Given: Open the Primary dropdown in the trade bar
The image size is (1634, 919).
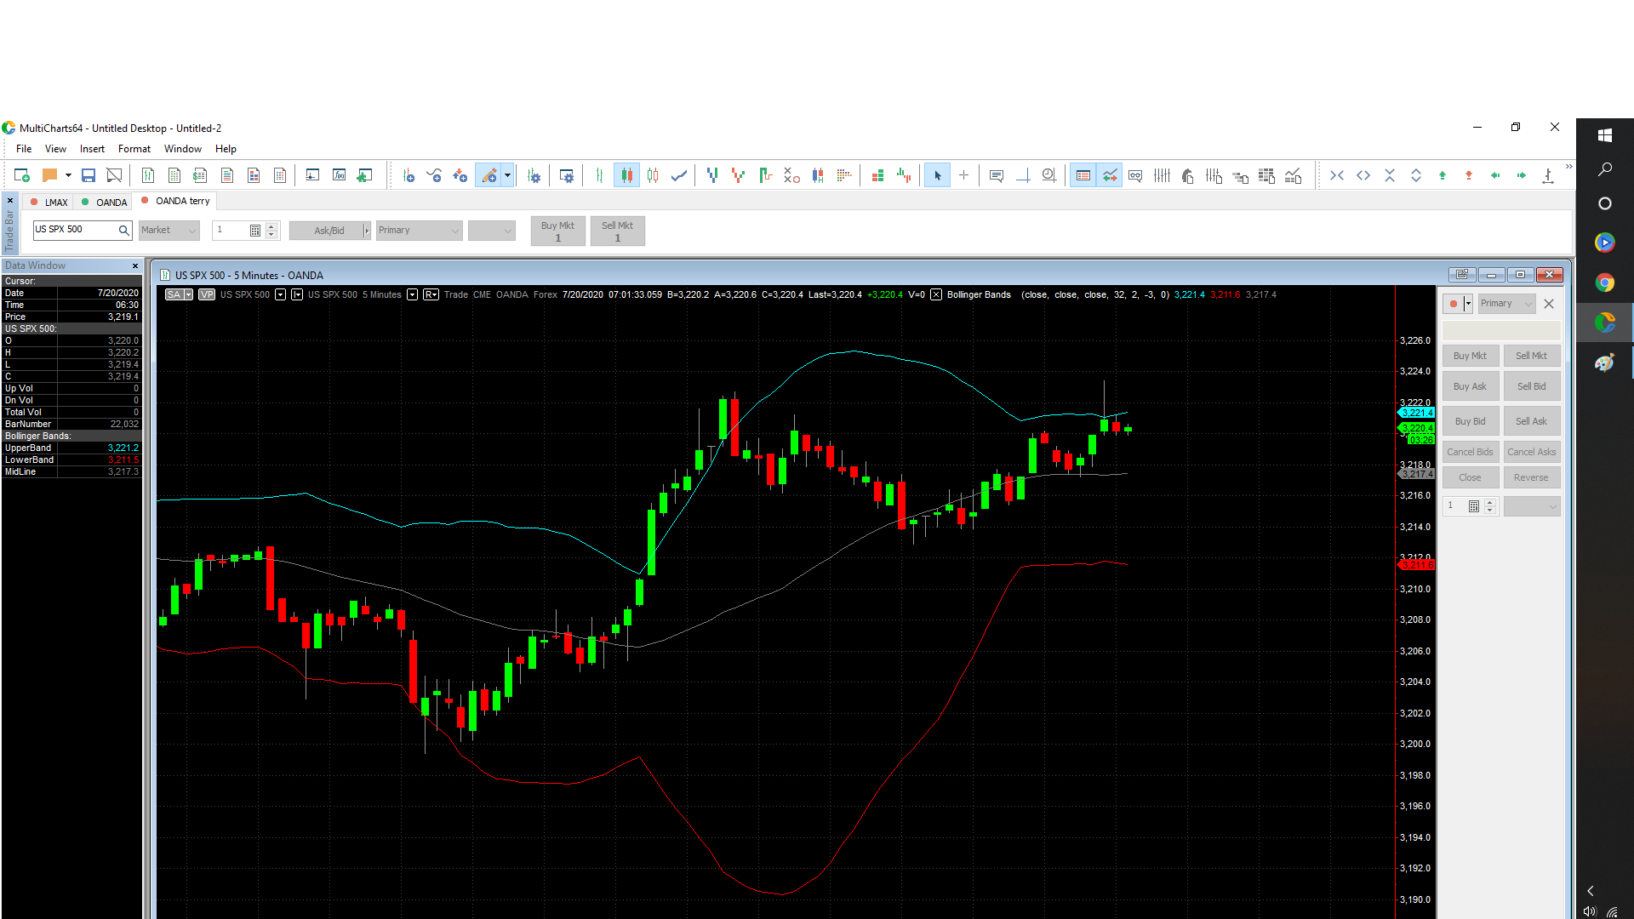Looking at the screenshot, I should click(x=419, y=230).
